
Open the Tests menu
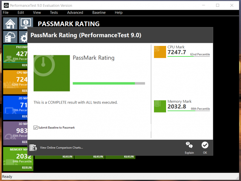54,12
